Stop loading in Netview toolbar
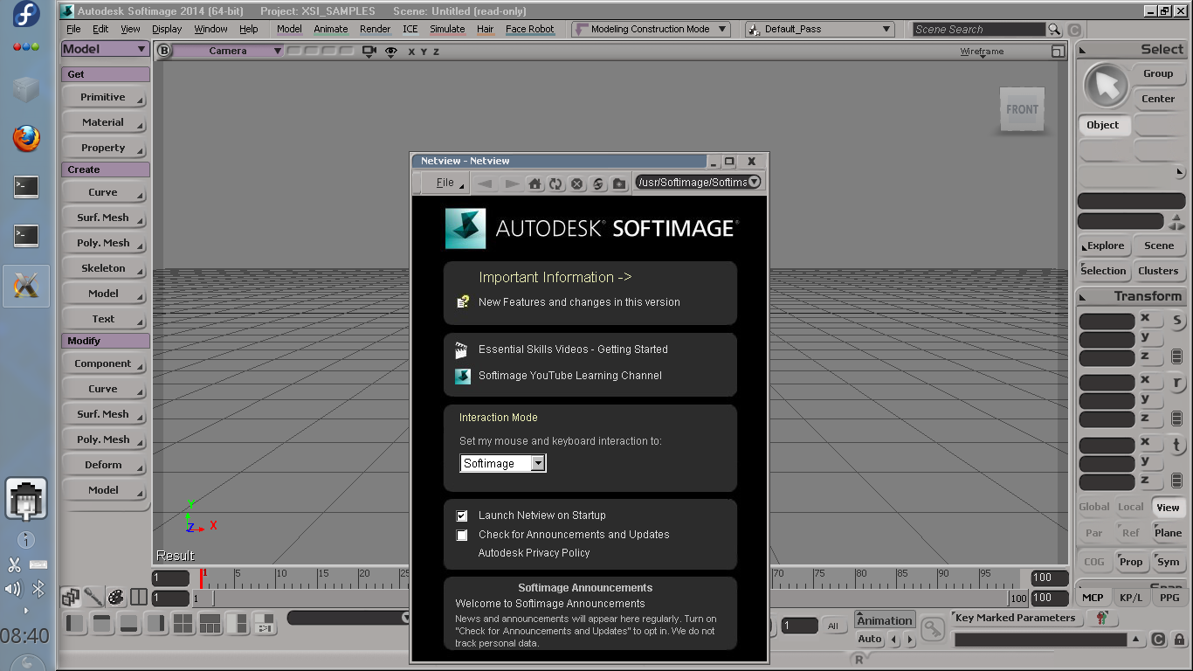1193x671 pixels. click(576, 183)
